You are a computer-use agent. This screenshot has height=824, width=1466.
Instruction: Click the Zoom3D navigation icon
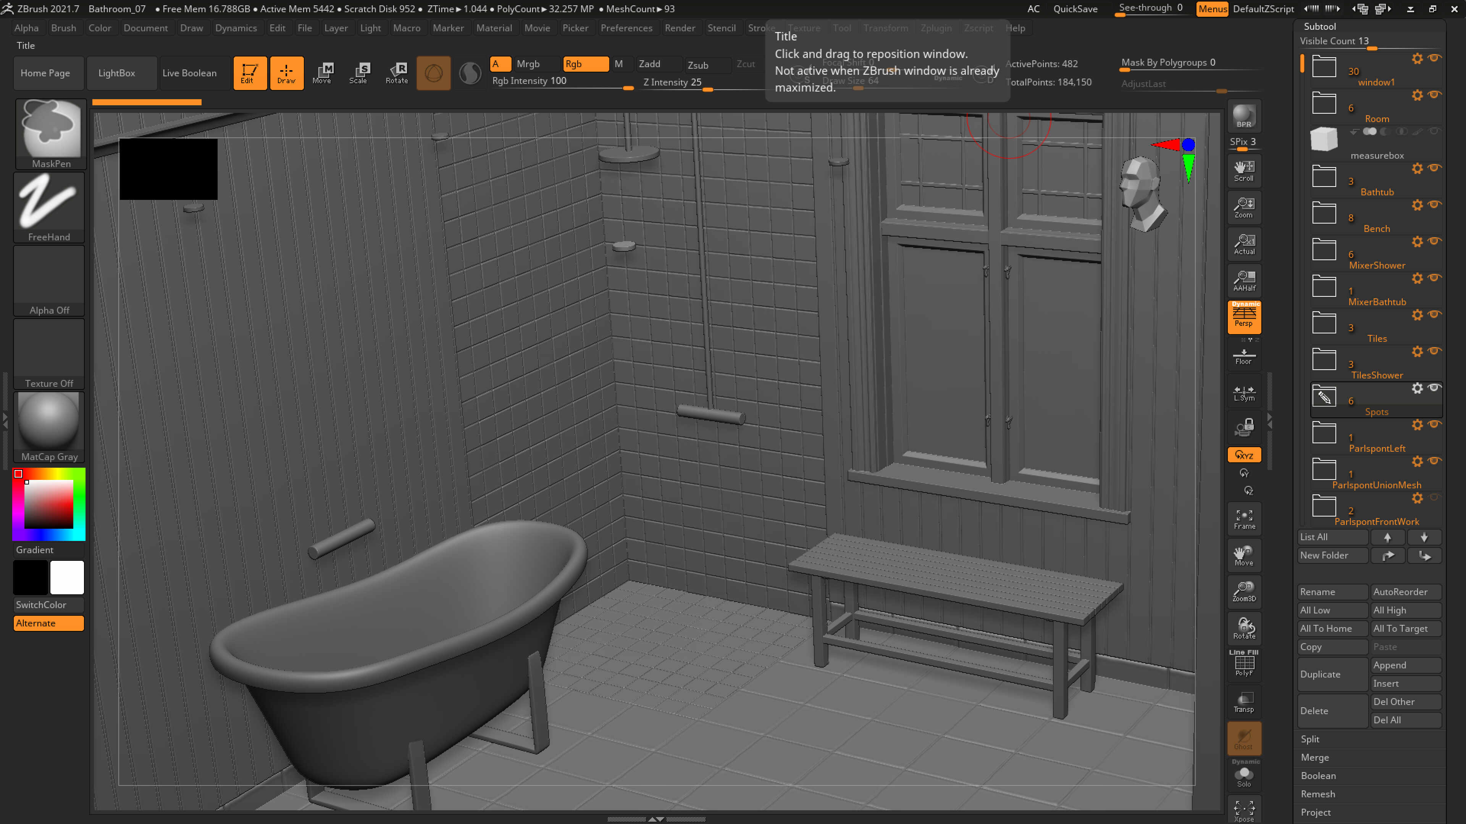pos(1244,591)
